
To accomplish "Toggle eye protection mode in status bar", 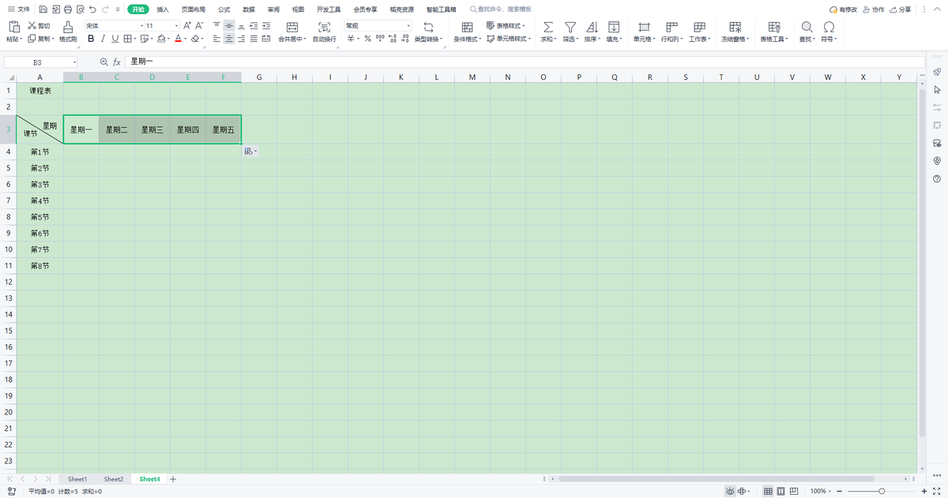I will [x=729, y=491].
